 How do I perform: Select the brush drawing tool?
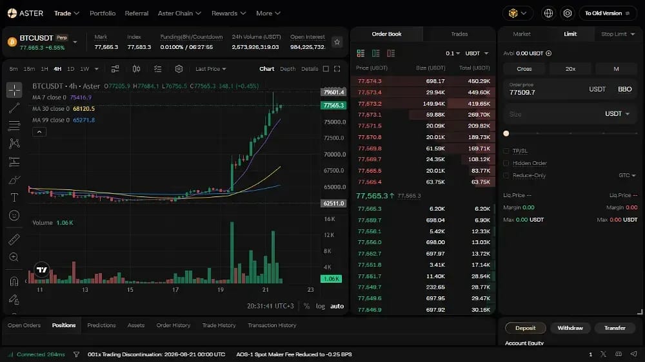coord(14,180)
